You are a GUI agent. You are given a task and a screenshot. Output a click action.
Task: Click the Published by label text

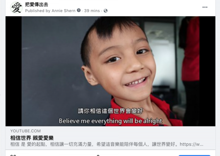(x=38, y=11)
